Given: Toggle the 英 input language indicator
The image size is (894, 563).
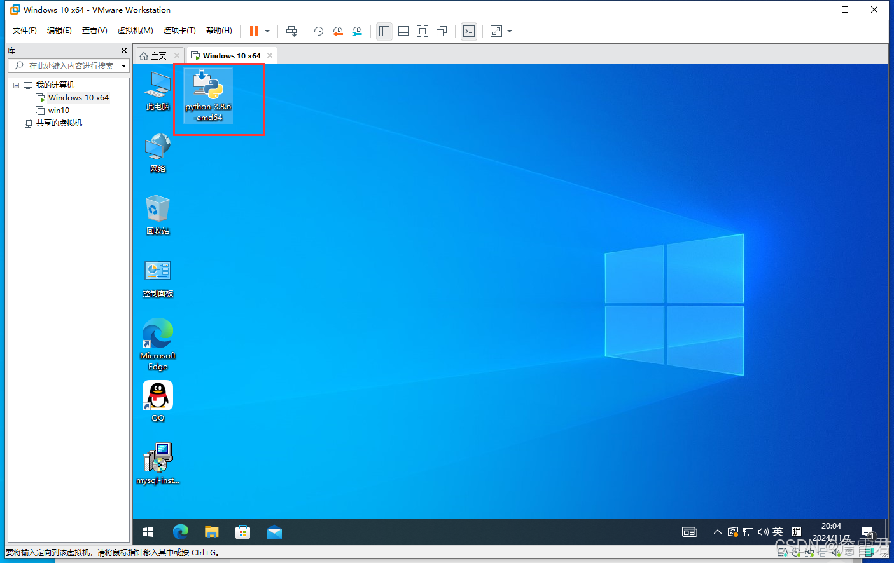Looking at the screenshot, I should click(x=778, y=532).
